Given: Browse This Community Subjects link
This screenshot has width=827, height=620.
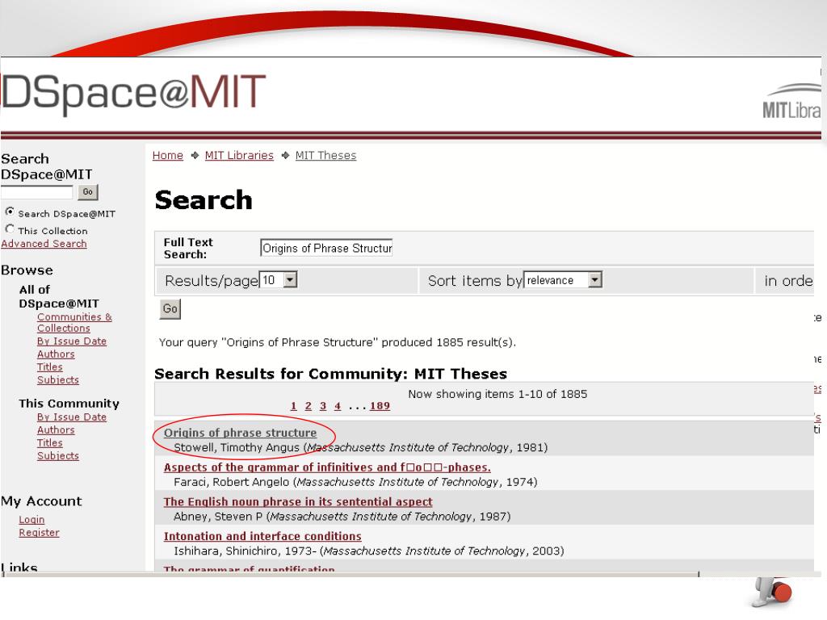Looking at the screenshot, I should point(57,456).
